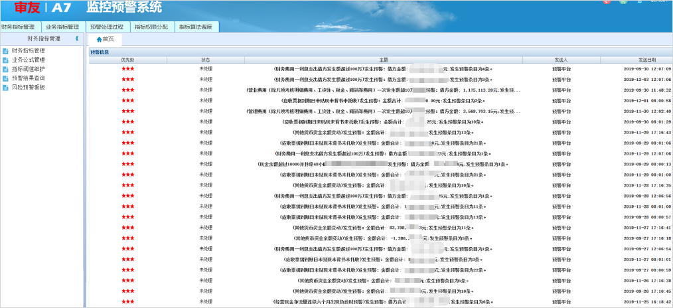Switch to the 业务指标管理 tab
This screenshot has width=673, height=308.
tap(64, 27)
